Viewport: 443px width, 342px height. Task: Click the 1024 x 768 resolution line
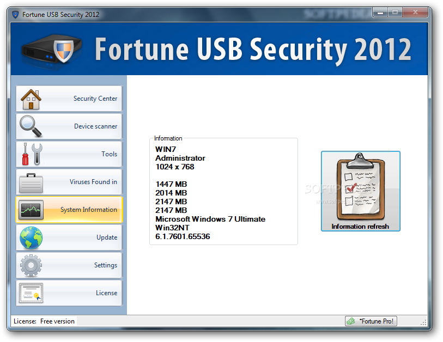point(174,167)
